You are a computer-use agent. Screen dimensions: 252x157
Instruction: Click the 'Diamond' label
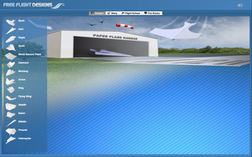pyautogui.click(x=23, y=63)
